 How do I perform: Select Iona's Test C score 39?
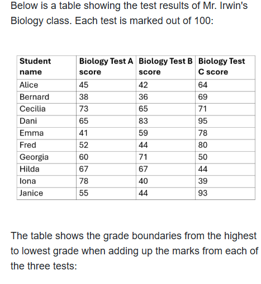pyautogui.click(x=225, y=181)
